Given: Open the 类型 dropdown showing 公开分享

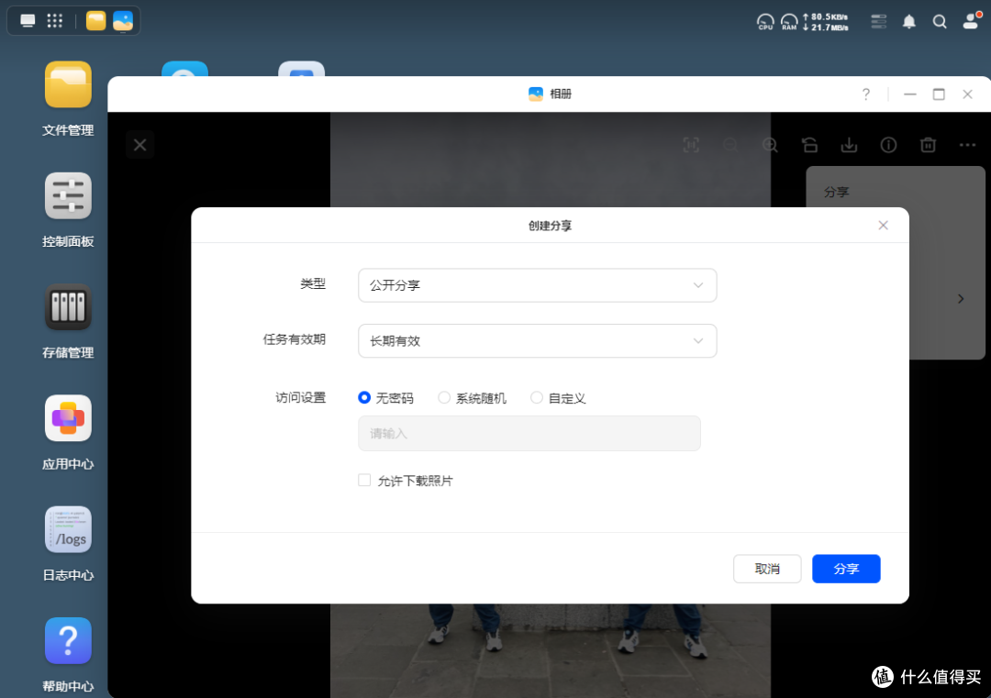Looking at the screenshot, I should click(537, 285).
